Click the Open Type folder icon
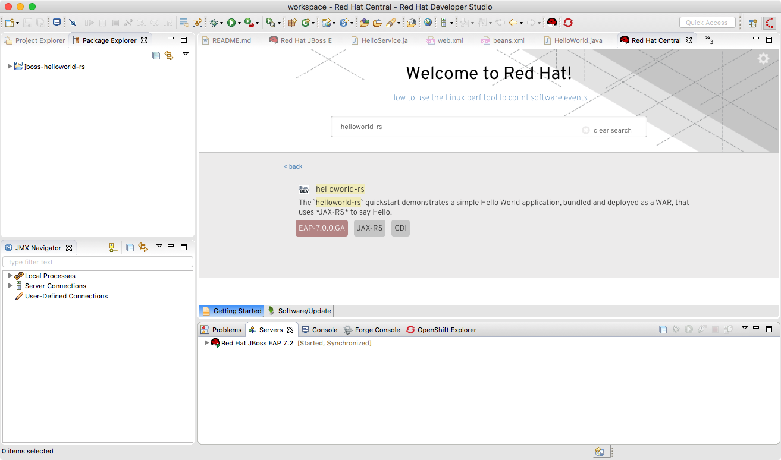 [x=364, y=23]
